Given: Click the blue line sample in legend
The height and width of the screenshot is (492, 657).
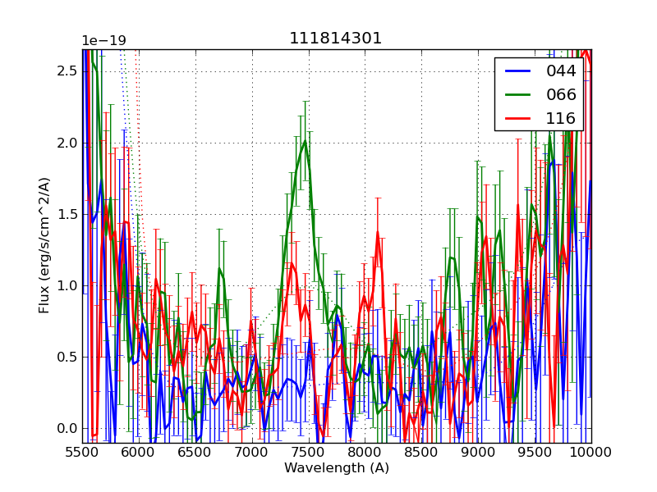Looking at the screenshot, I should 517,71.
